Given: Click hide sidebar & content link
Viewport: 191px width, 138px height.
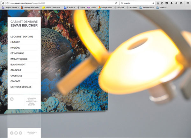Looking at the screenshot, I should 32,133.
